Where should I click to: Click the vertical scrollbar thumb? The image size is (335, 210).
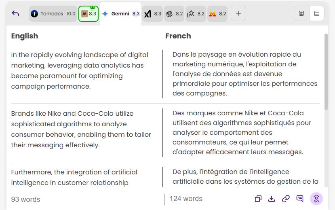(x=326, y=71)
